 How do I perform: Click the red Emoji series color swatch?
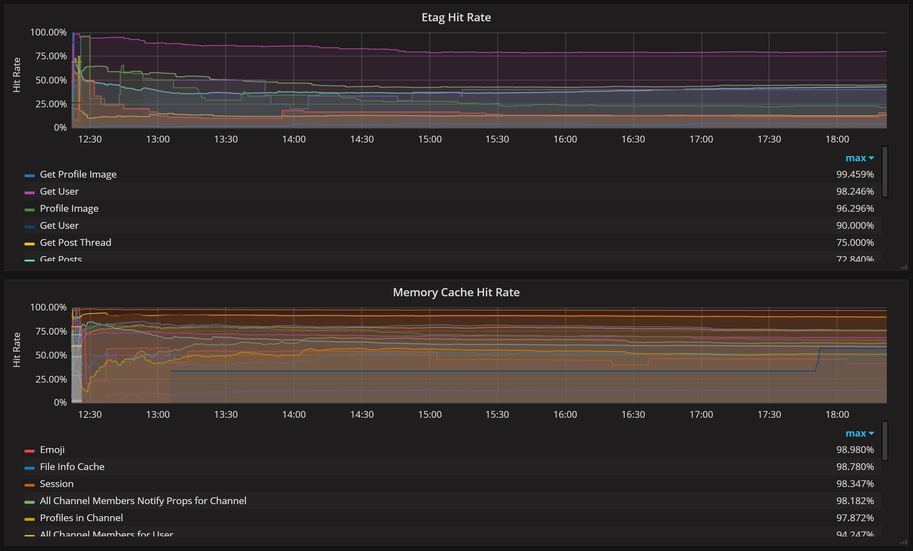(x=29, y=451)
